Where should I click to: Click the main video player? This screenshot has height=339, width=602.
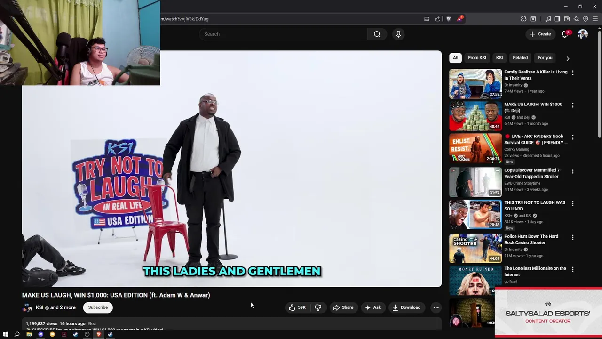(x=232, y=169)
